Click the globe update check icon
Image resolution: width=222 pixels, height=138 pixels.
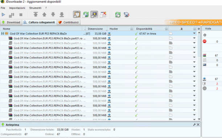(x=127, y=14)
